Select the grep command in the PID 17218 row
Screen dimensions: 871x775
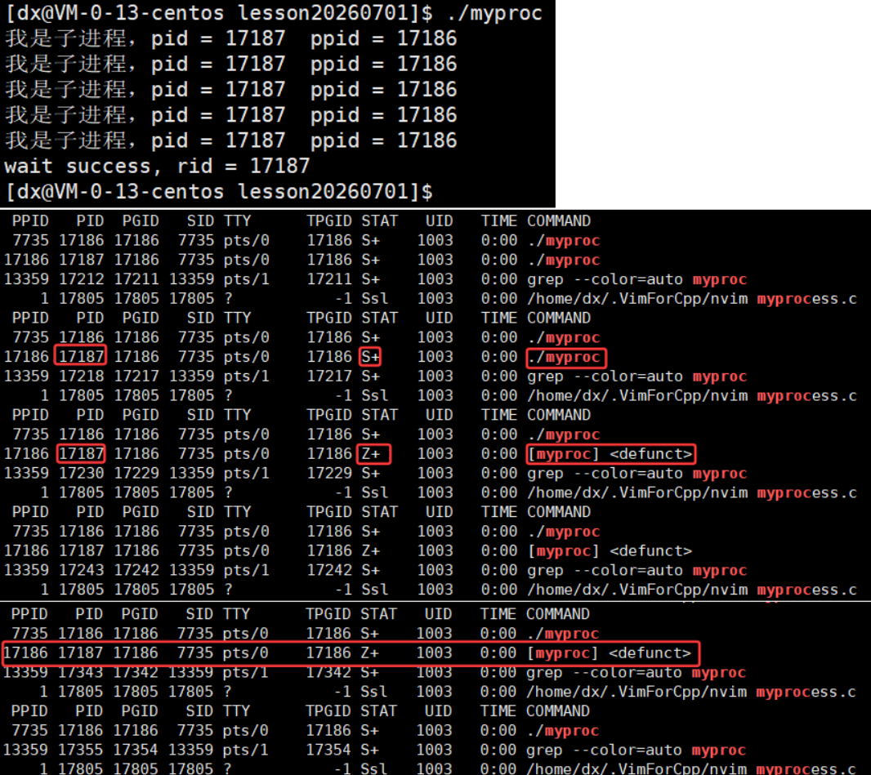pos(637,377)
